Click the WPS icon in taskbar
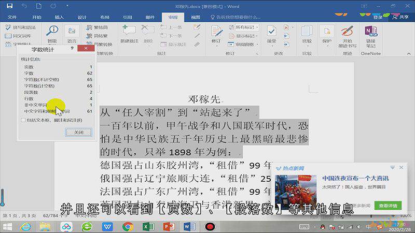Viewport: 415px width, 233px height. (107, 227)
